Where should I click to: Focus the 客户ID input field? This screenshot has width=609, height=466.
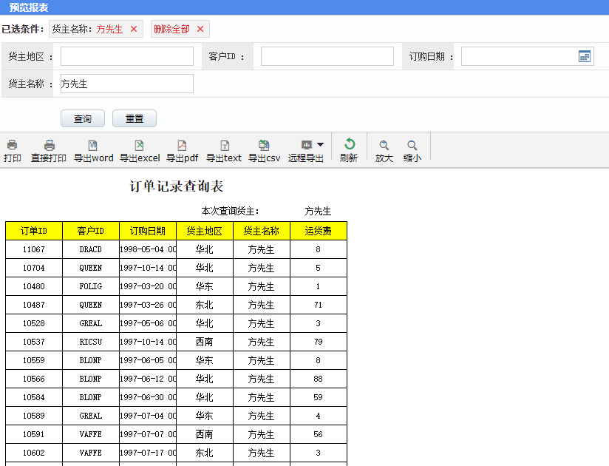[x=327, y=56]
